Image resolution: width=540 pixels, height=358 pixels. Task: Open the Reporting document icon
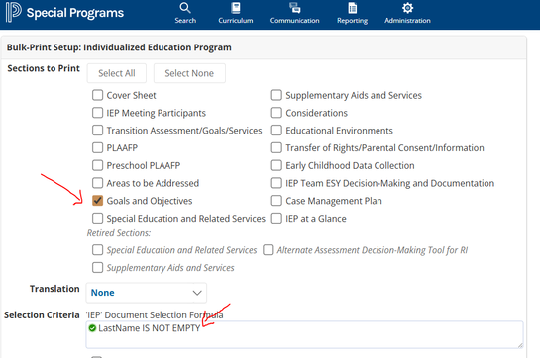coord(352,8)
